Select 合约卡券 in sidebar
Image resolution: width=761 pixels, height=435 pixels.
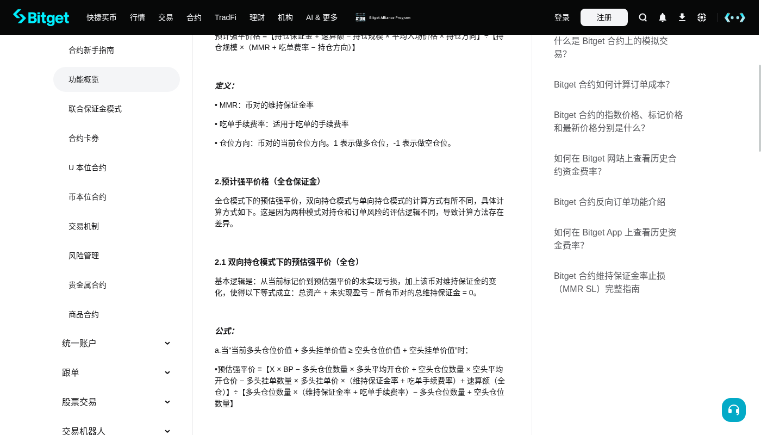[x=116, y=138]
